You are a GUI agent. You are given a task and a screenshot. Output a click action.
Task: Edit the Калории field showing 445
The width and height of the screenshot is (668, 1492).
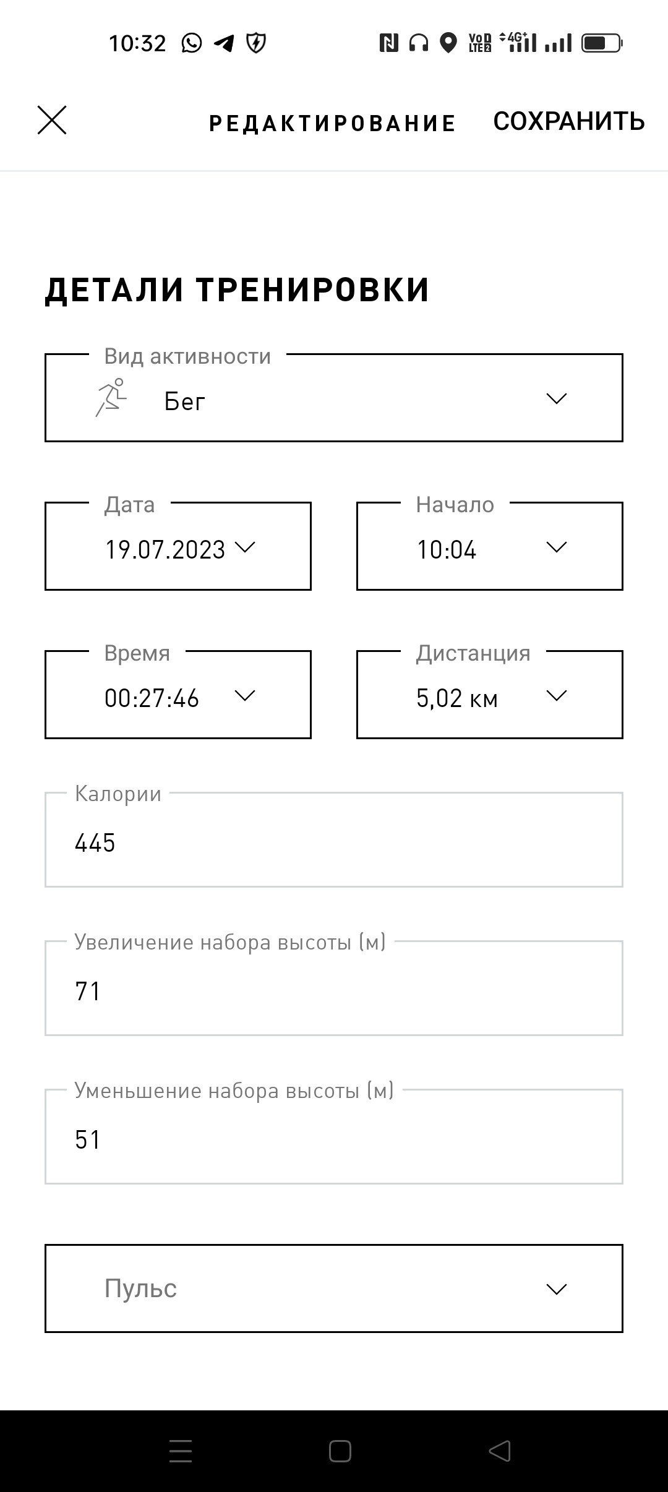point(334,840)
